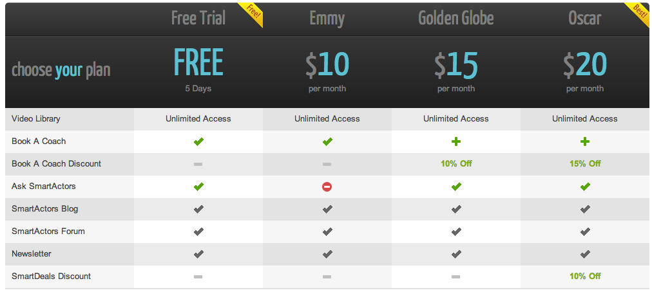Click Emmy's Newsletter gray checkmark

point(327,254)
